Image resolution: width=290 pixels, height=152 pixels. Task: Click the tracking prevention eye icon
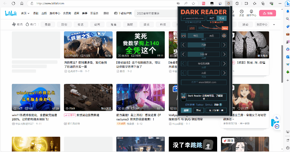(178, 3)
